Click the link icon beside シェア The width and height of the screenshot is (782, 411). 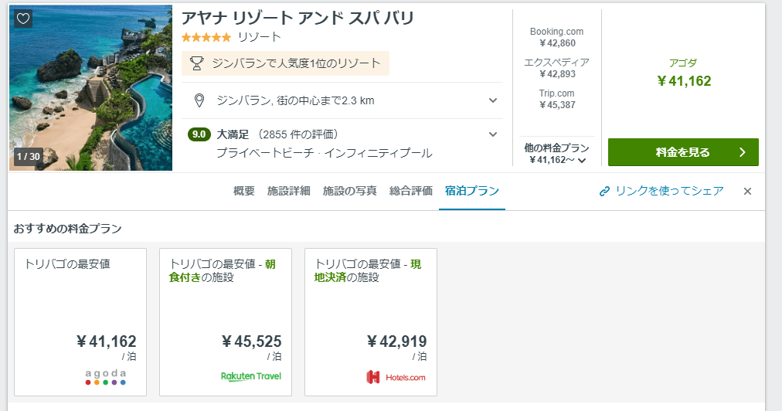tap(604, 191)
